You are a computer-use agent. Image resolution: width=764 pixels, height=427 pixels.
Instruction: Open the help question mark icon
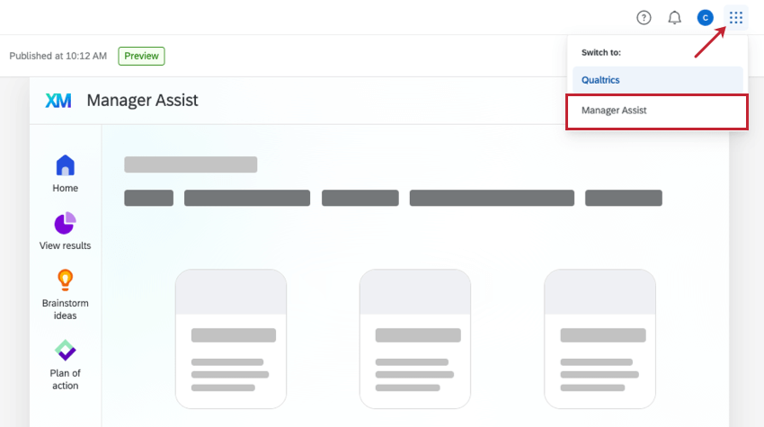click(644, 18)
